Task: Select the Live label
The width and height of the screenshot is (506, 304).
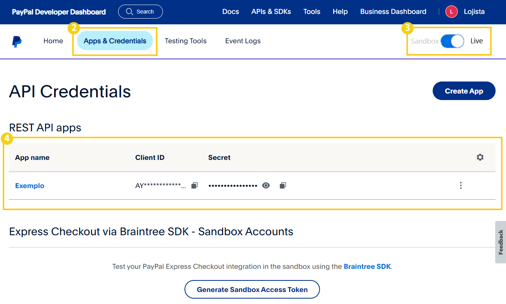Action: pos(477,41)
